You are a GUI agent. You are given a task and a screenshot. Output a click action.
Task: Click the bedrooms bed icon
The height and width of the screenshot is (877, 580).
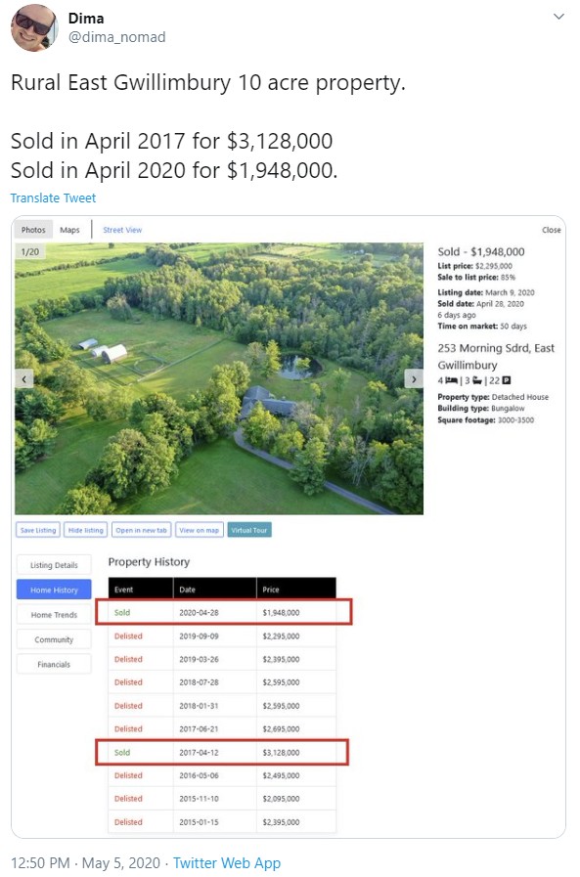coord(451,380)
